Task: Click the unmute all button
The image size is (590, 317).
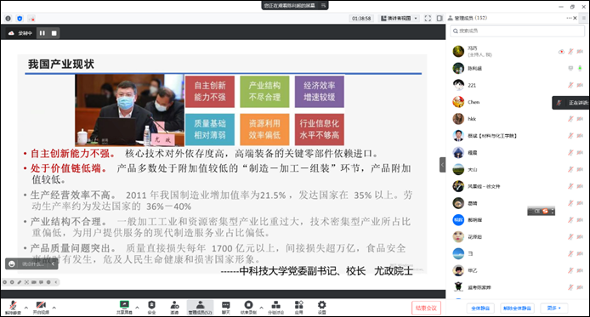Action: point(517,309)
